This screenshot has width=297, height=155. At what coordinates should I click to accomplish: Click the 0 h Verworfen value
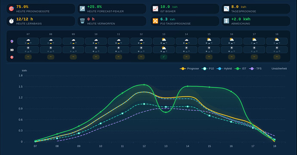click(x=91, y=19)
